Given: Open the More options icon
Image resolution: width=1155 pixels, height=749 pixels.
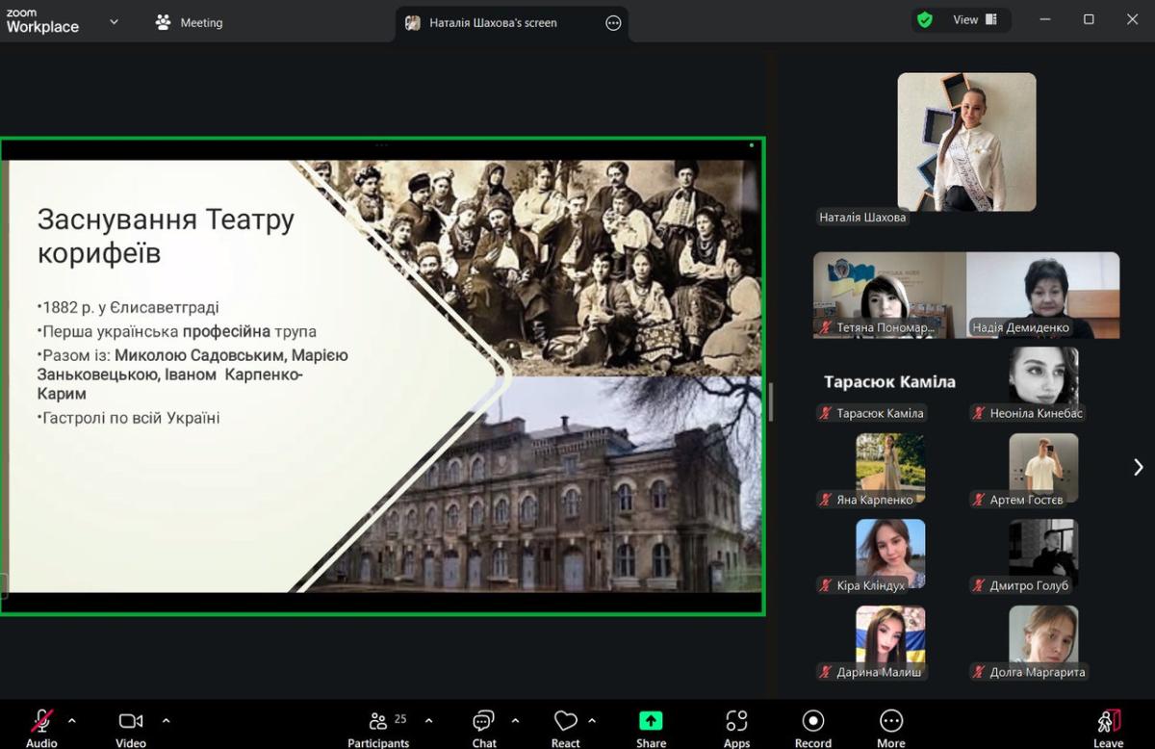Looking at the screenshot, I should [x=890, y=722].
